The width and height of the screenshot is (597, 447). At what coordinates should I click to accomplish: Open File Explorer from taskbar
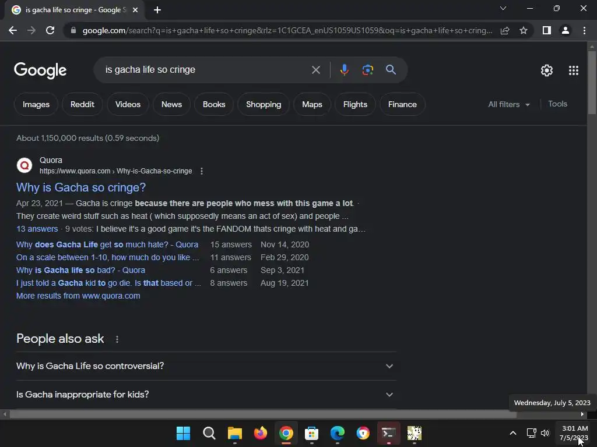[234, 433]
